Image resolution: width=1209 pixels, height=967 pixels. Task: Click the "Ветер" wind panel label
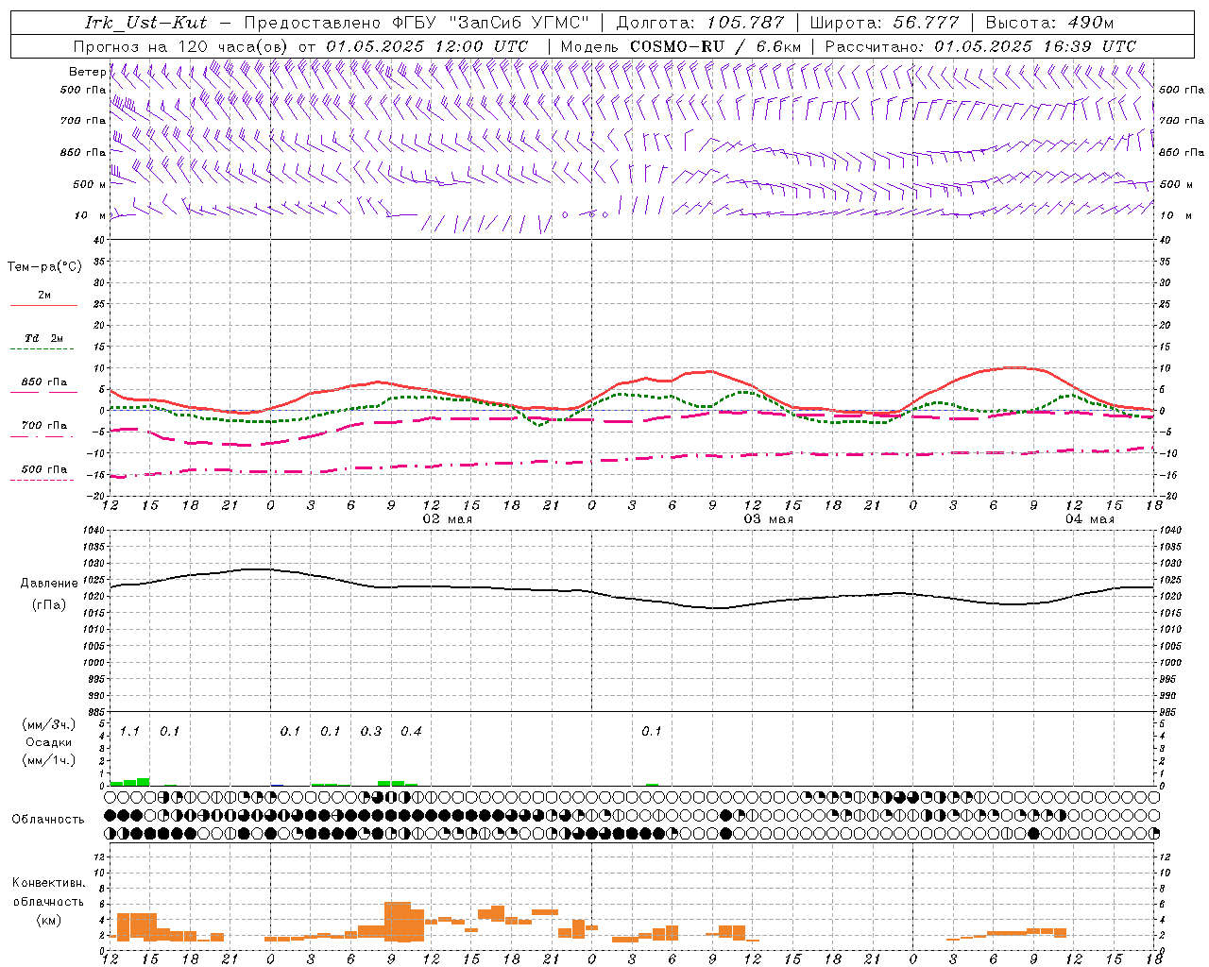pos(87,72)
